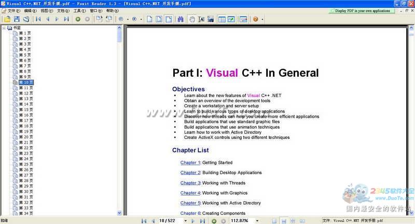415x224 pixels.
Task: Open Chapter 1 link
Action: click(190, 163)
